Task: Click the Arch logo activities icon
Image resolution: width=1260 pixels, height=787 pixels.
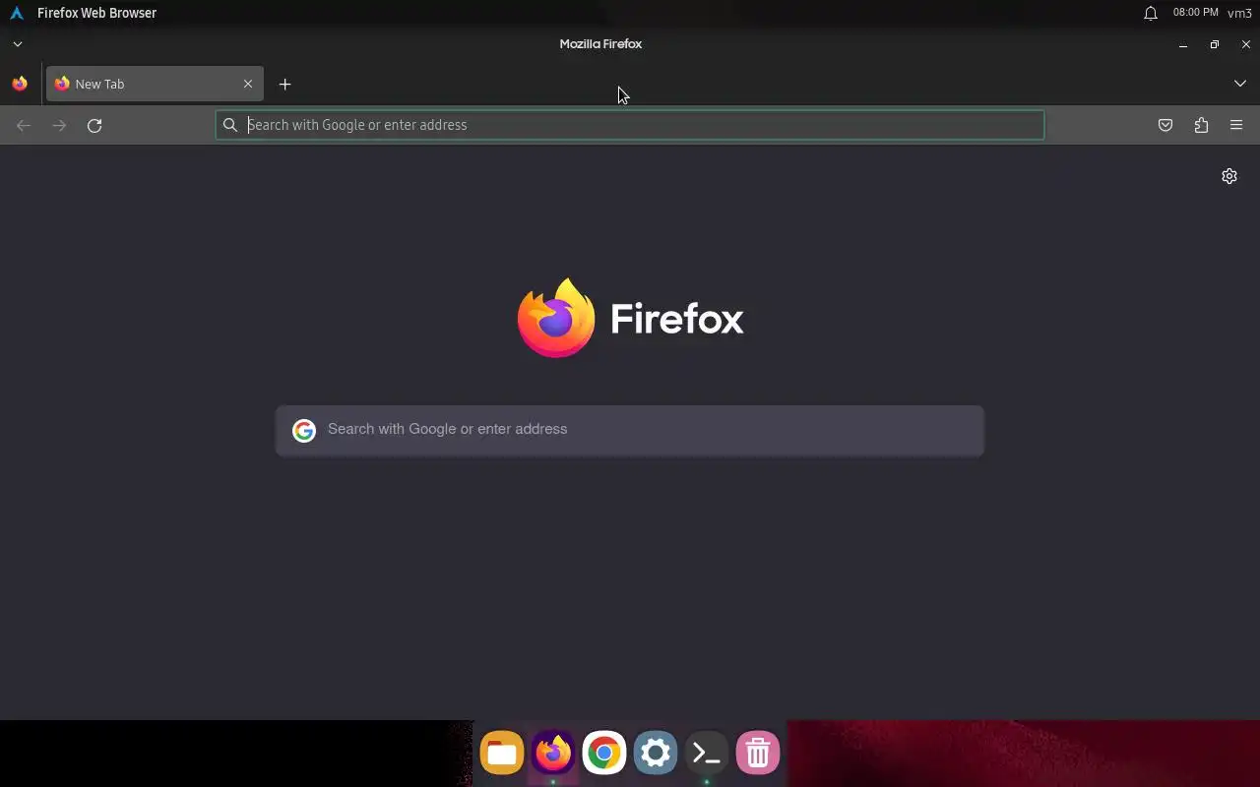Action: point(17,13)
